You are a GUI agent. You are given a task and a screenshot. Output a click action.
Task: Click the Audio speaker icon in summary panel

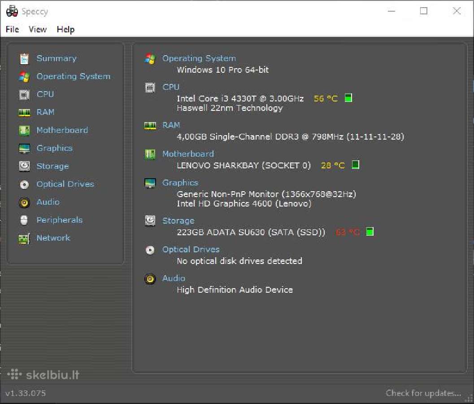tap(150, 279)
